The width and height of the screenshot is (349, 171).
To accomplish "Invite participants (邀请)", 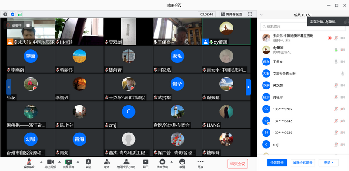I will 106,164.
